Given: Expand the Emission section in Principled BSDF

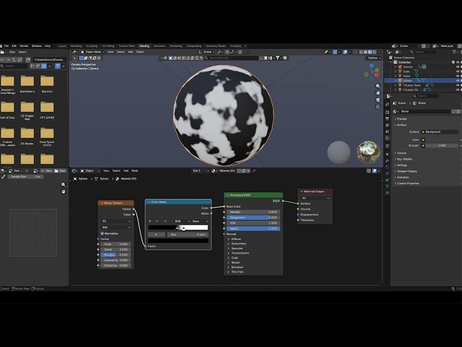Looking at the screenshot, I should click(228, 267).
